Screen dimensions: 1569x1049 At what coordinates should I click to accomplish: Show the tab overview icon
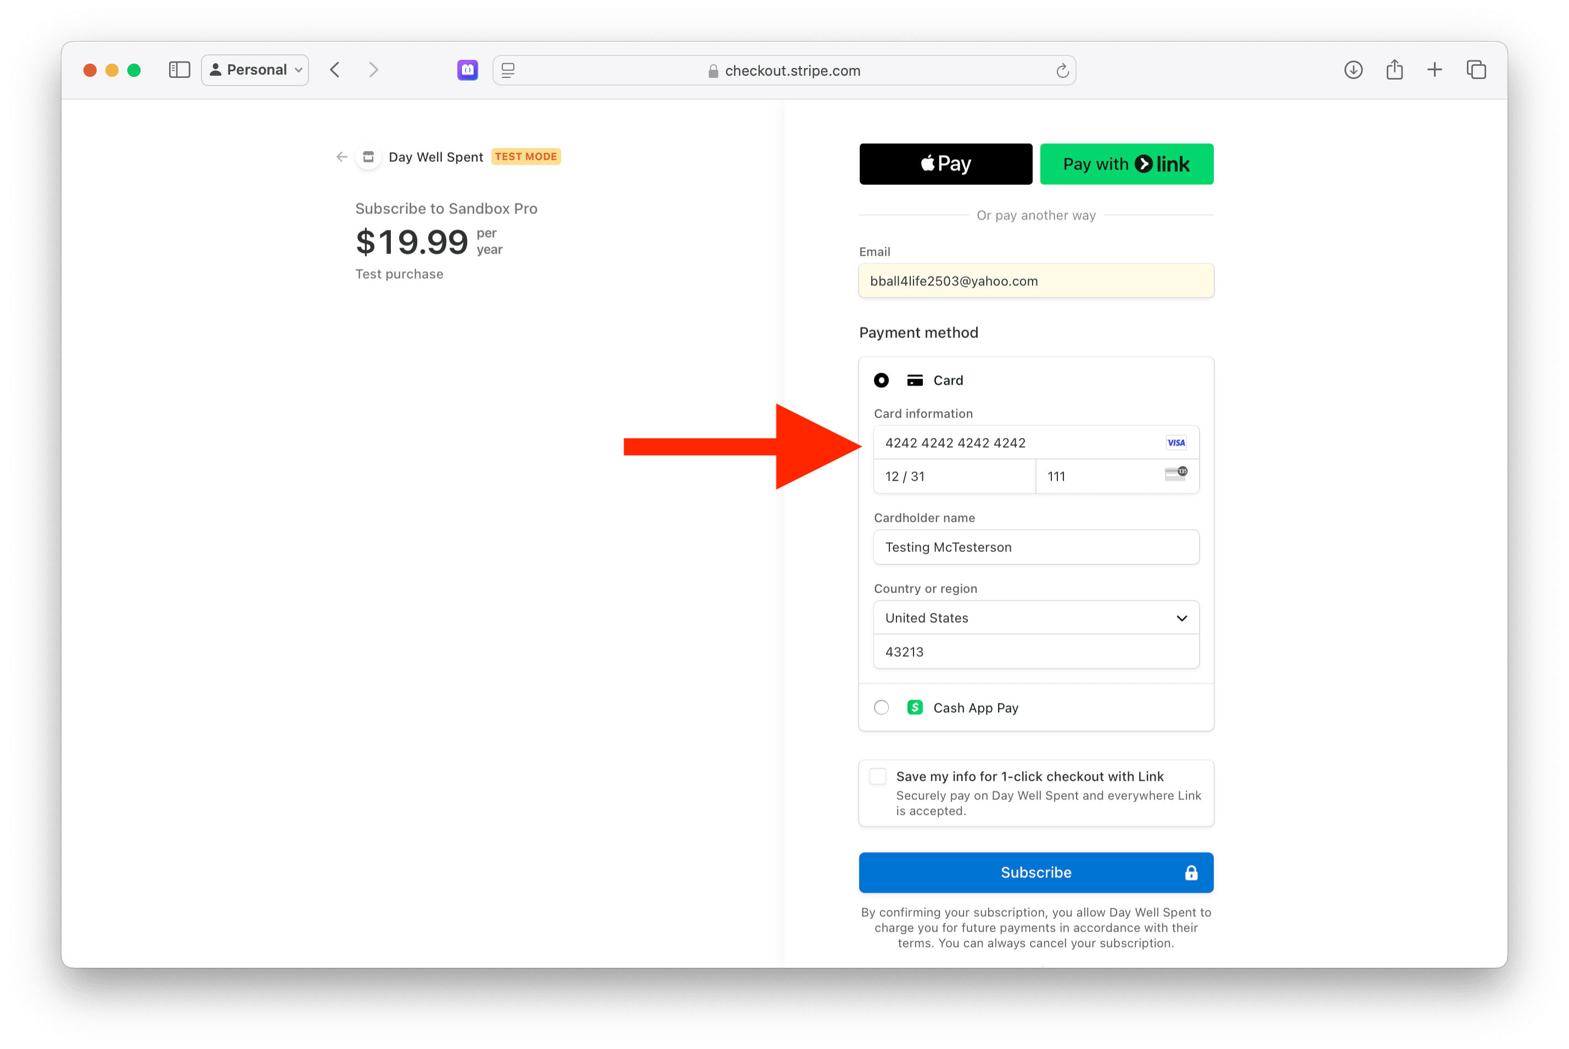click(1476, 70)
